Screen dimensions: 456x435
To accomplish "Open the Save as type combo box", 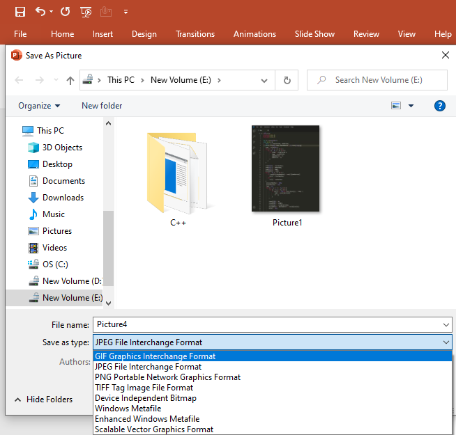I will pyautogui.click(x=273, y=342).
